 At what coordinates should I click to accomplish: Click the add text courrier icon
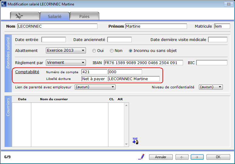[x=135, y=141]
